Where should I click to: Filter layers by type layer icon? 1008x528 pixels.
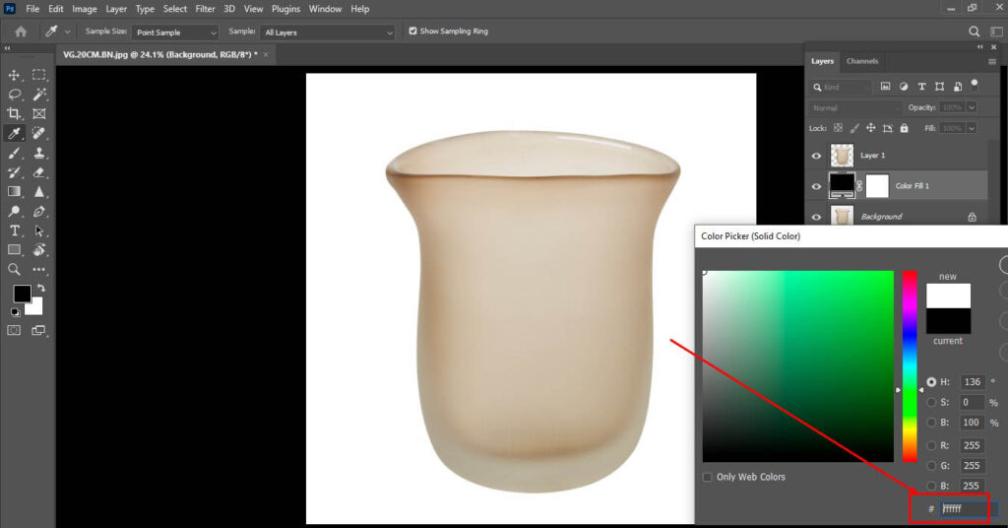tap(921, 86)
